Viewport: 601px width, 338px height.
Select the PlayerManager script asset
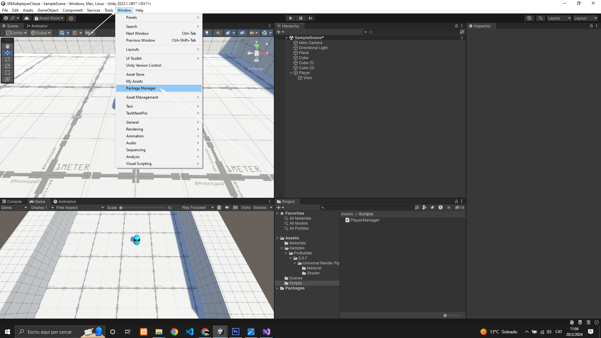coord(365,220)
